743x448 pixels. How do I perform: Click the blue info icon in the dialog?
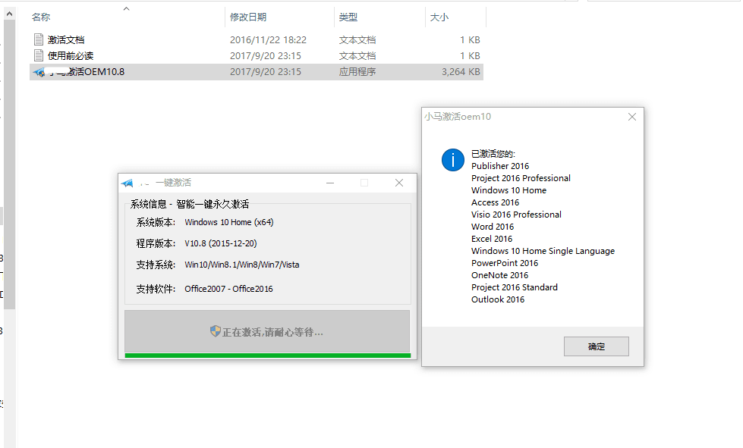pos(452,160)
